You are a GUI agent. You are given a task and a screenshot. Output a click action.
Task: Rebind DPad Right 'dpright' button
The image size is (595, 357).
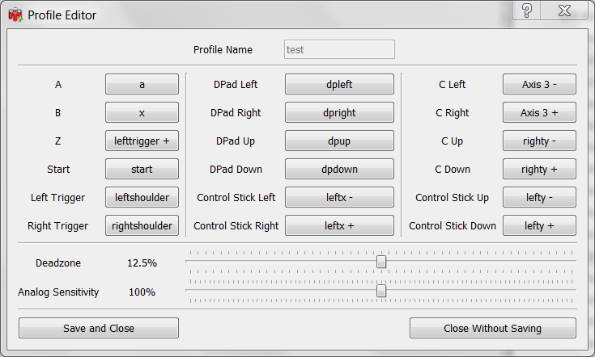339,112
